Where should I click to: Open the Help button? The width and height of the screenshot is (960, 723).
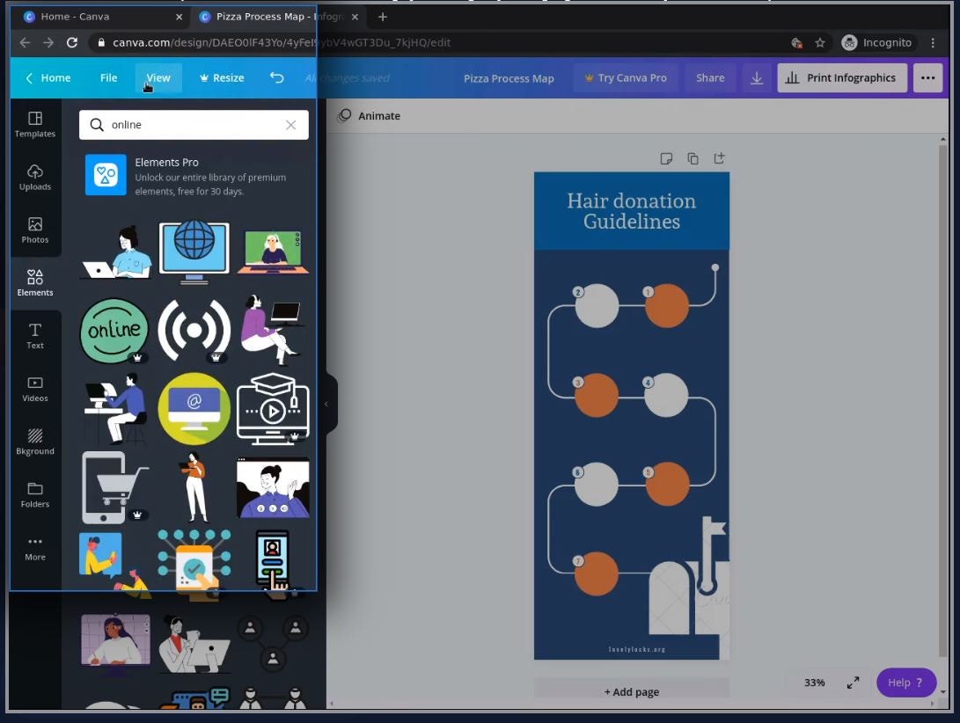[906, 683]
